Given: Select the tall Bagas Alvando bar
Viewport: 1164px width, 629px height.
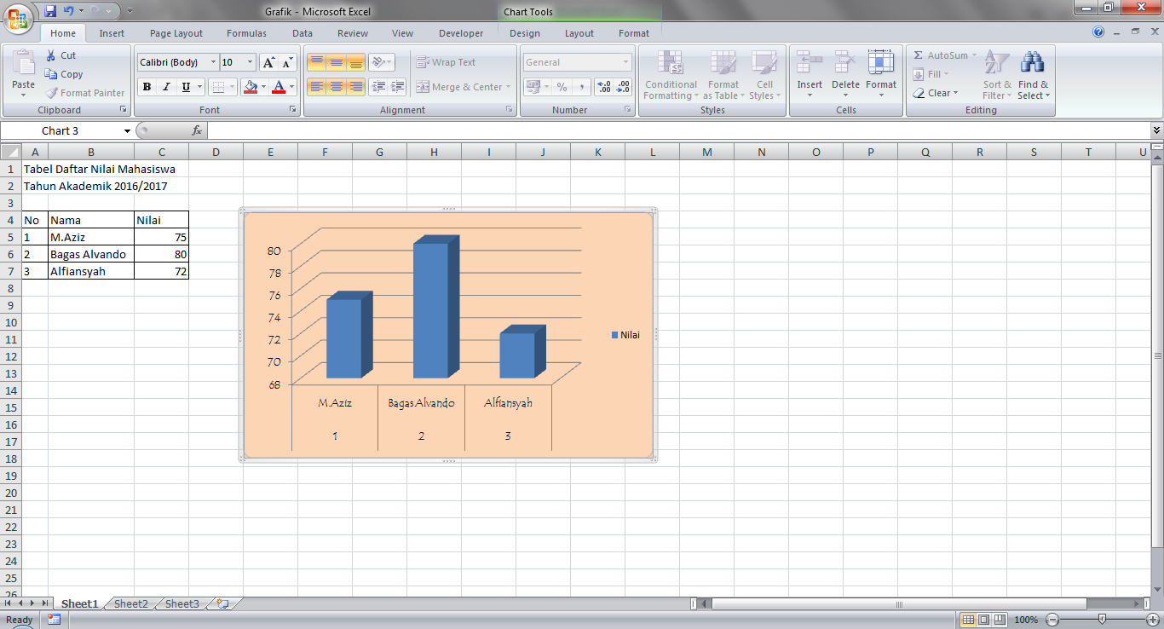Looking at the screenshot, I should pos(435,308).
